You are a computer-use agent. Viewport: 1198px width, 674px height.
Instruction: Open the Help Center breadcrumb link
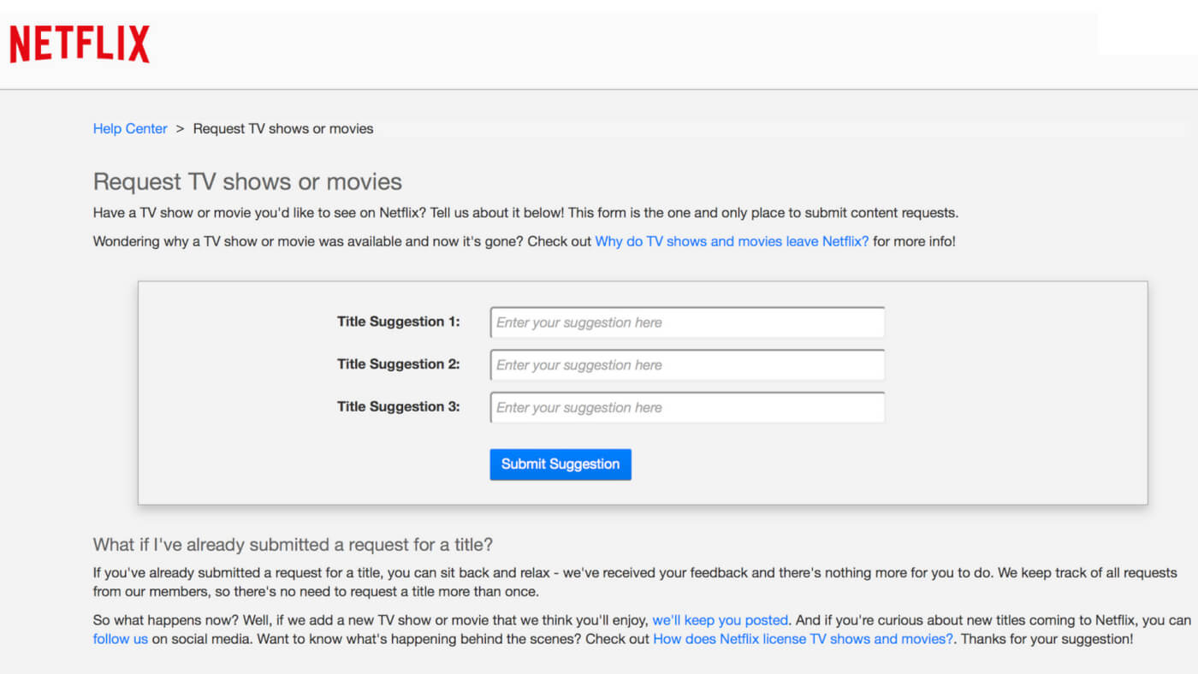(130, 128)
